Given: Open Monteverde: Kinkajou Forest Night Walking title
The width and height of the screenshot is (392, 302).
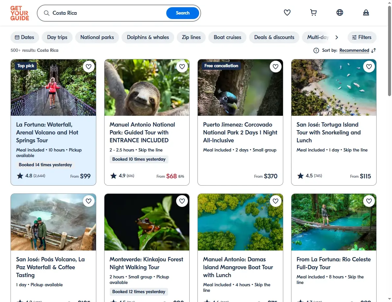Looking at the screenshot, I should coord(146,263).
